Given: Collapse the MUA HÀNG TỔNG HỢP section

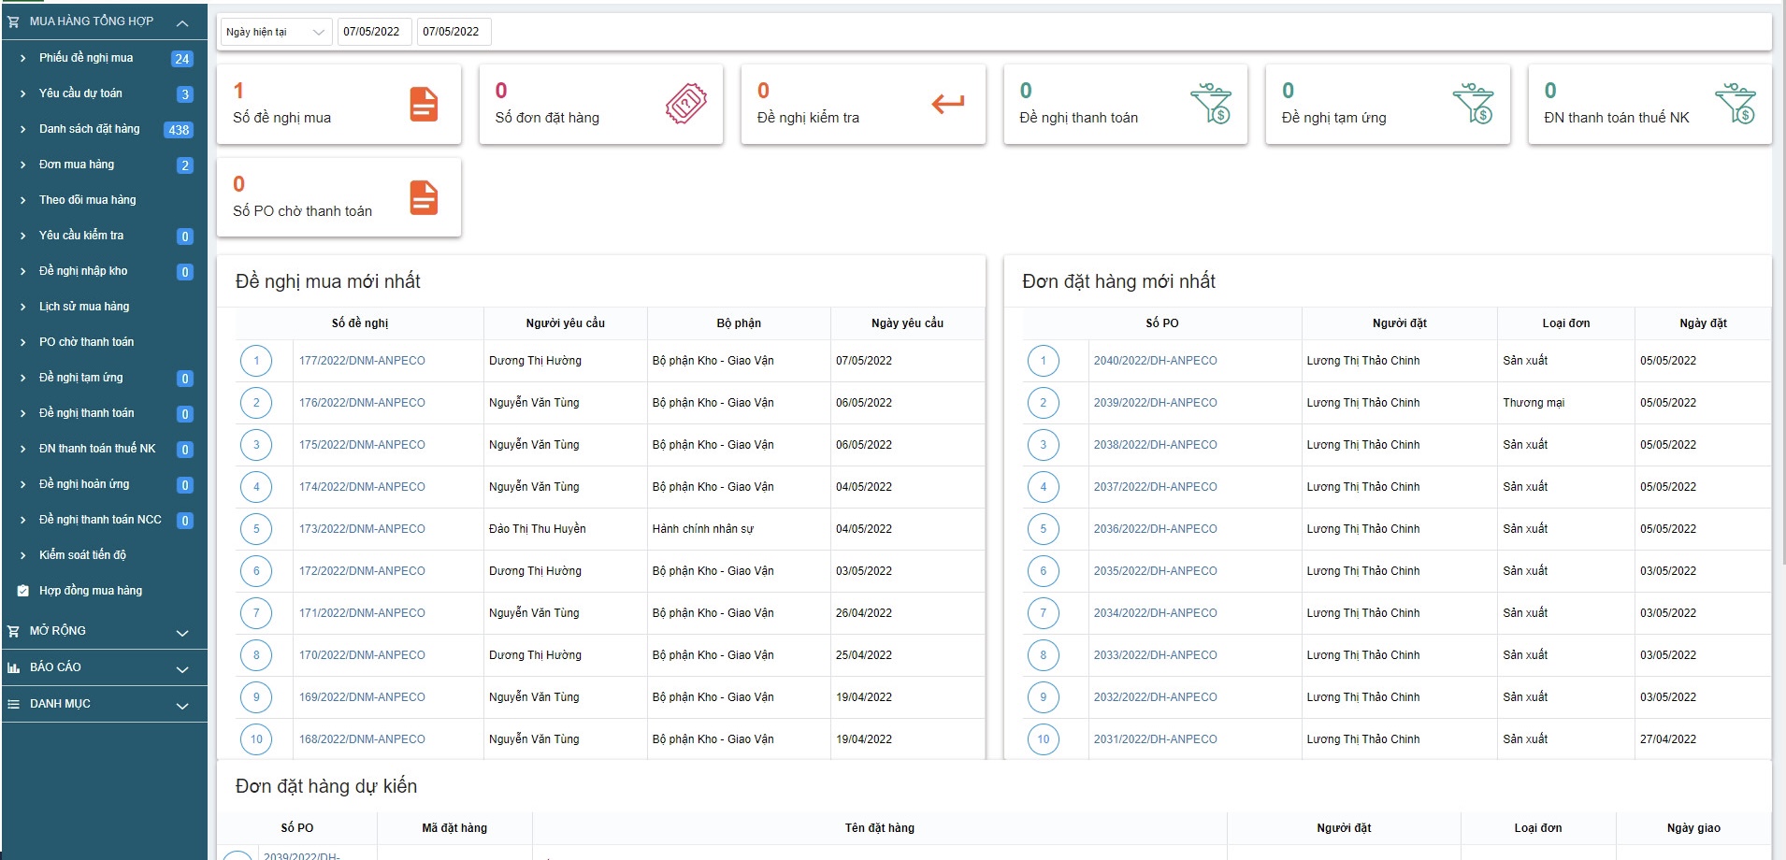Looking at the screenshot, I should point(182,22).
